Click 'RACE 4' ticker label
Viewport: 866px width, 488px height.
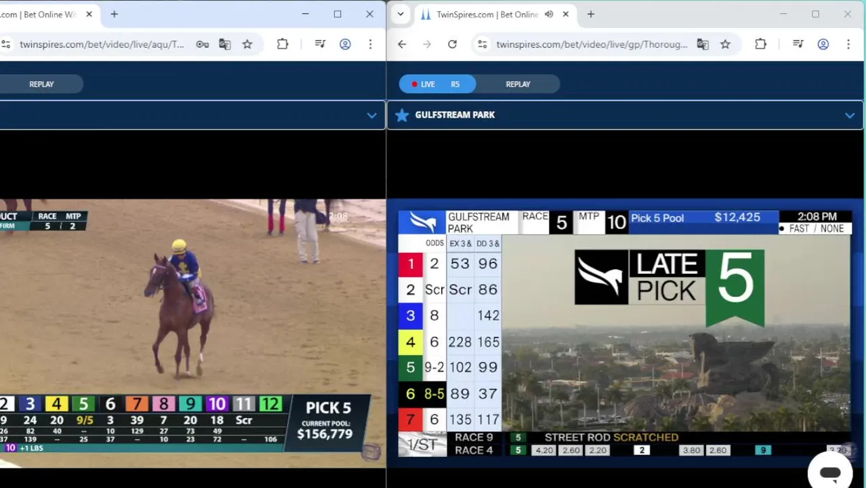474,450
